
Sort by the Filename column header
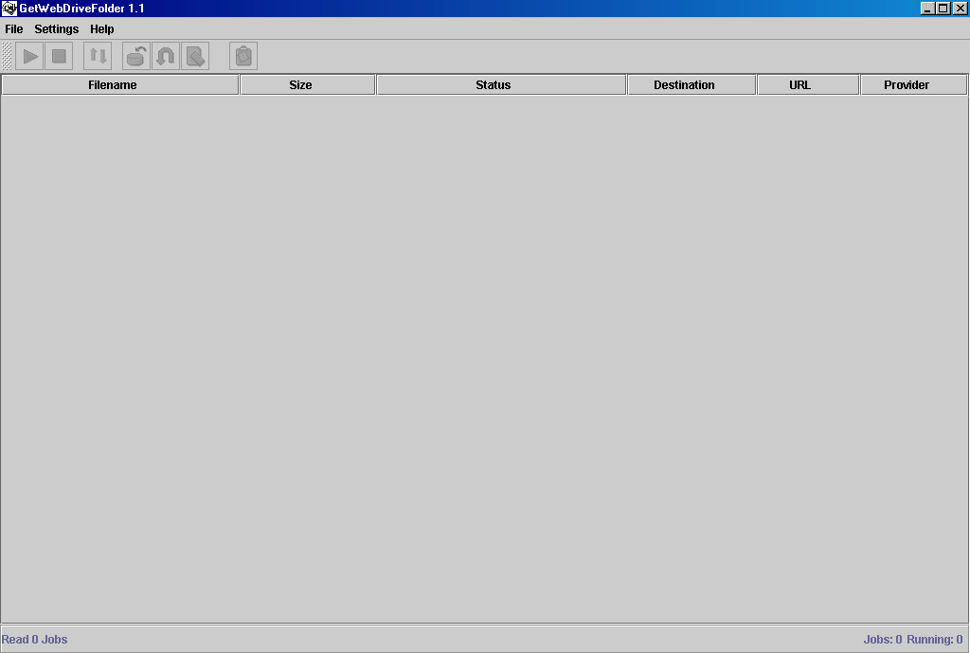119,85
